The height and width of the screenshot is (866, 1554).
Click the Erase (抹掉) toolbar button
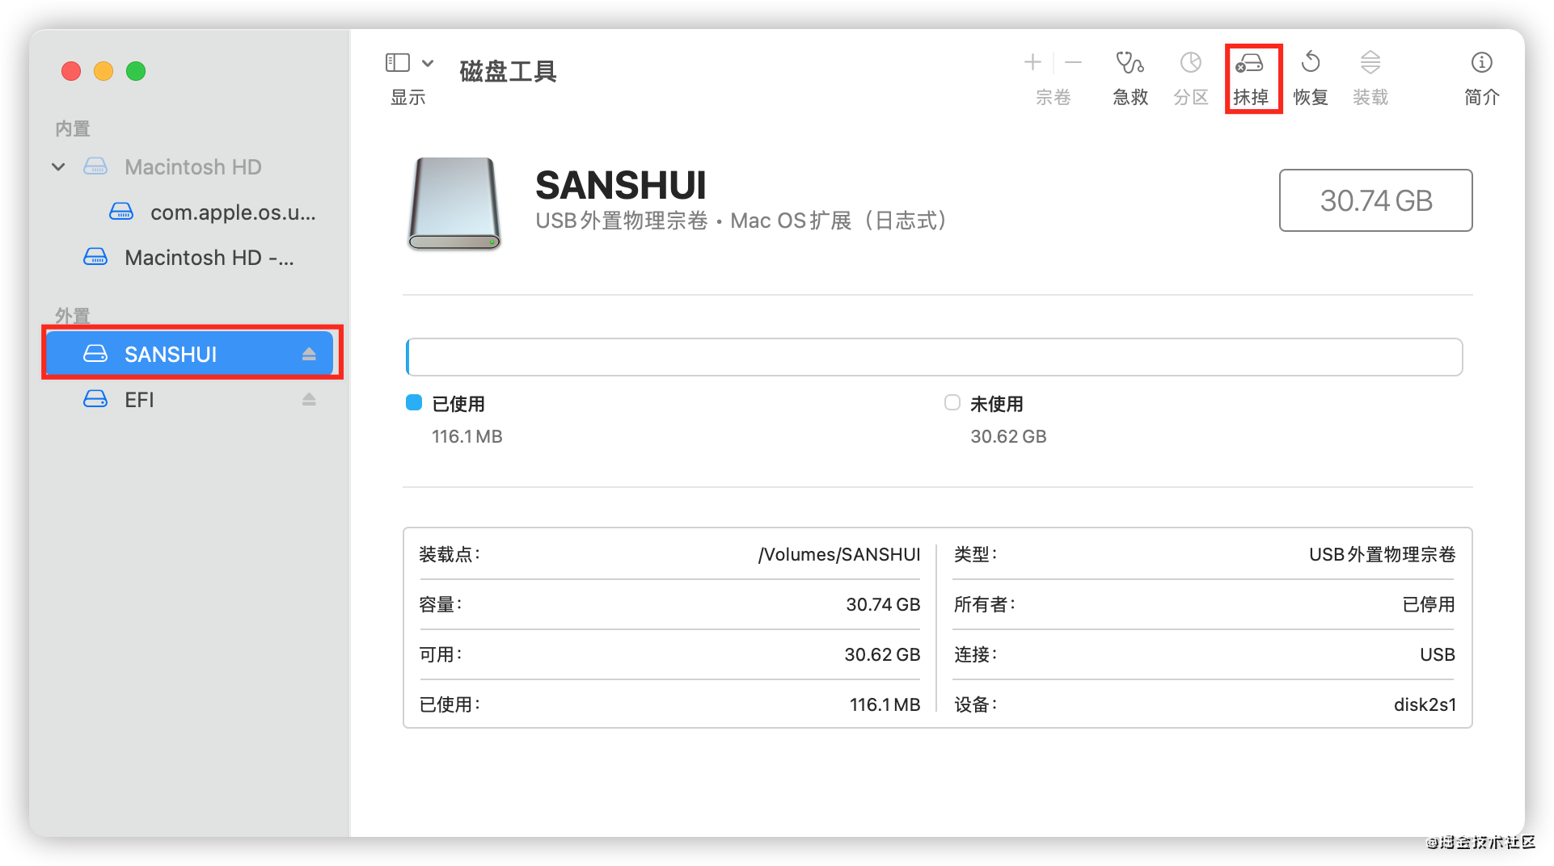[1250, 78]
